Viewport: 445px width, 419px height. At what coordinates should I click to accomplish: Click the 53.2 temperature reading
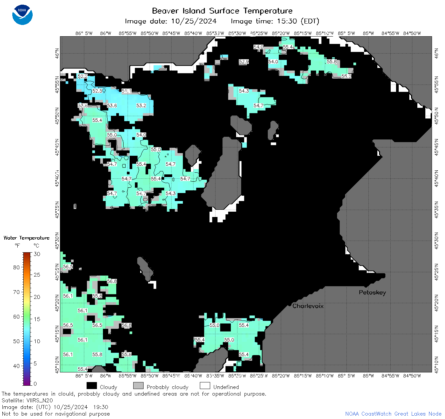coord(141,105)
